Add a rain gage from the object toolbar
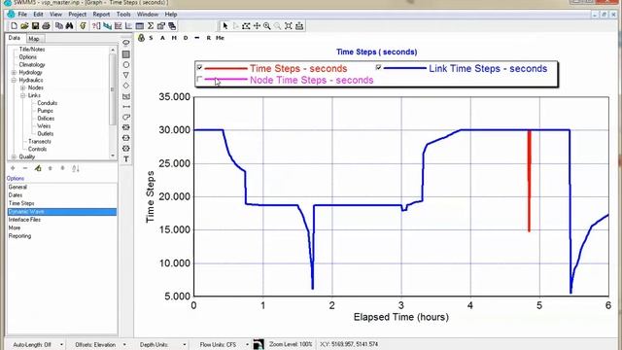Viewport: 622px width, 350px height. pyautogui.click(x=126, y=43)
